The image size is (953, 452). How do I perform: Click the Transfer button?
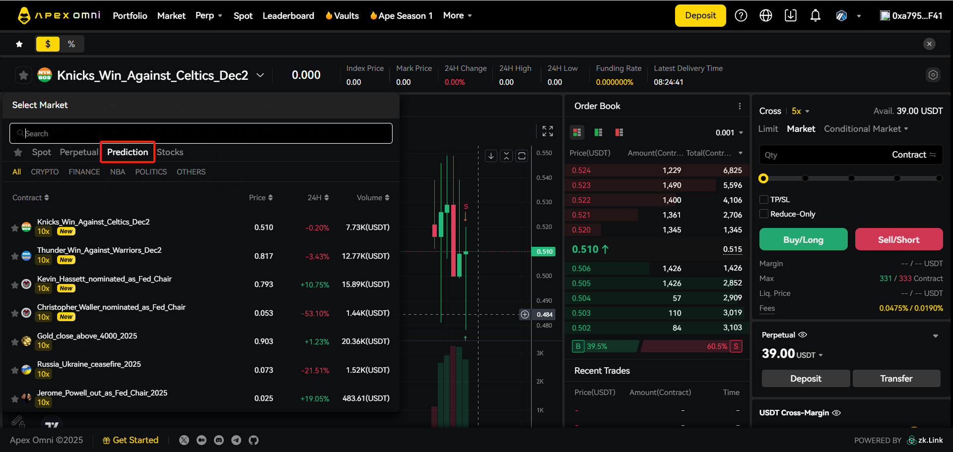[x=896, y=378]
